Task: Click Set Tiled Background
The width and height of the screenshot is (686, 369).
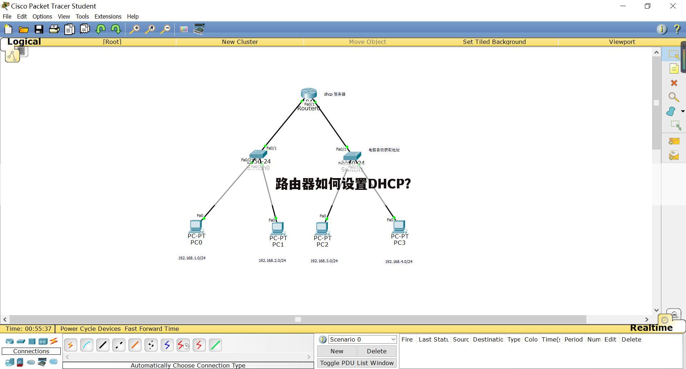Action: 494,42
